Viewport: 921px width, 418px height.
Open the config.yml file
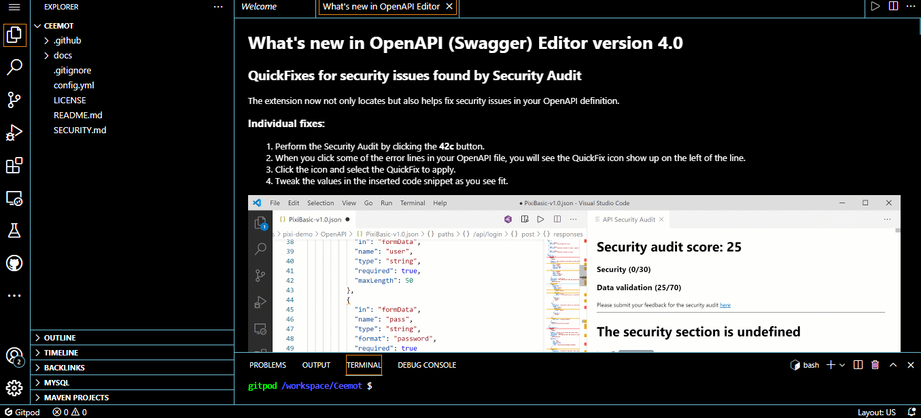133,85
